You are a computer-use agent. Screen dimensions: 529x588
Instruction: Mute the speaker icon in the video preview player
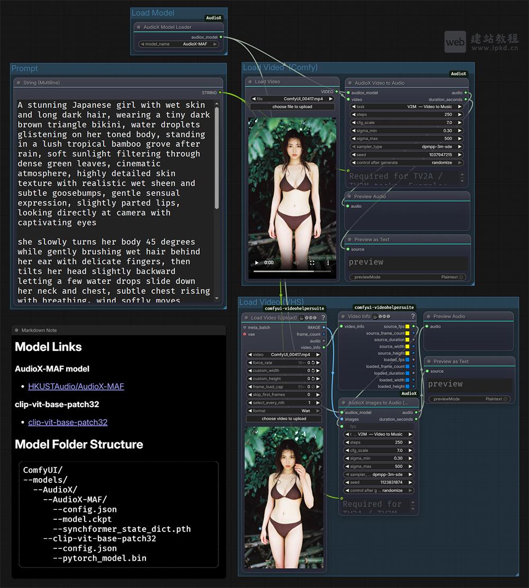click(296, 263)
